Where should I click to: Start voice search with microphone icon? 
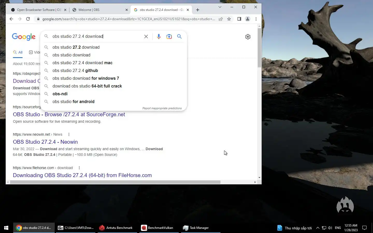click(159, 37)
